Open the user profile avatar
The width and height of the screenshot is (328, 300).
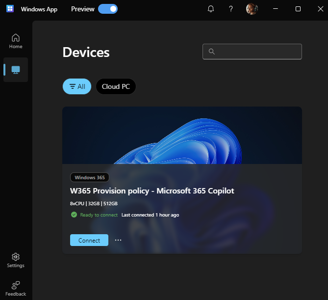252,9
